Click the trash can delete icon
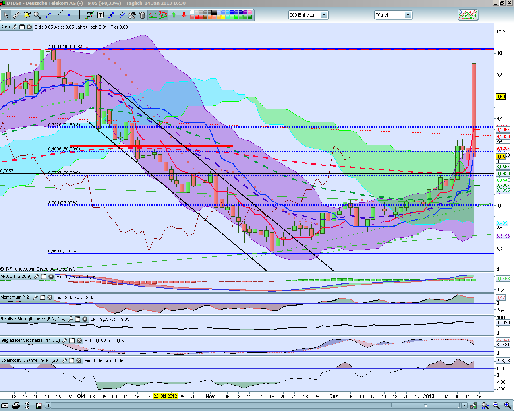This screenshot has height=411, width=514. pos(142,15)
